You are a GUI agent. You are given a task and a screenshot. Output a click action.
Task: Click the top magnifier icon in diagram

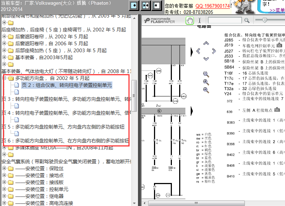206,74
